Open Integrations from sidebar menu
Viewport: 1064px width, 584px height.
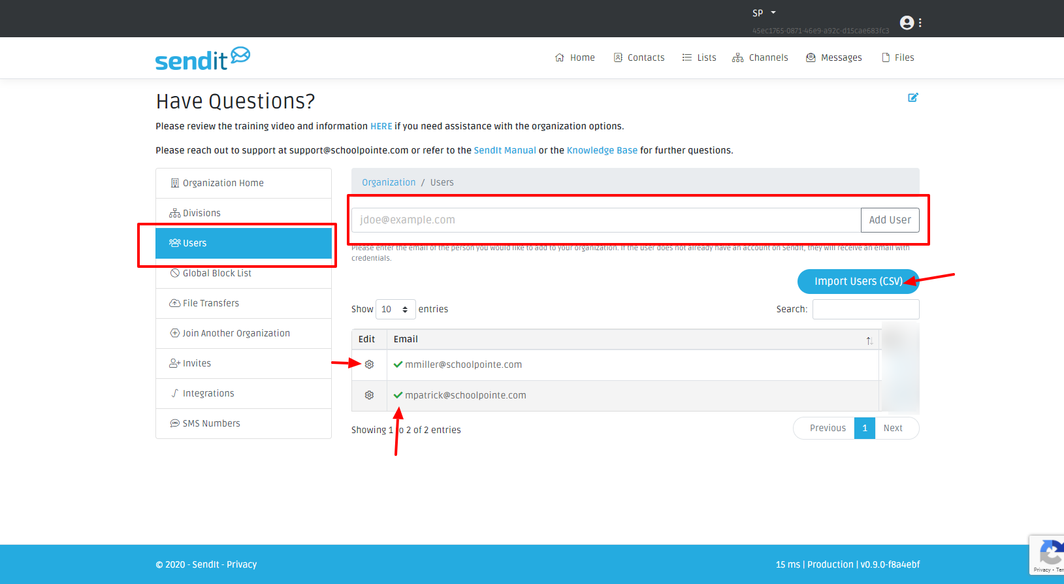click(208, 393)
